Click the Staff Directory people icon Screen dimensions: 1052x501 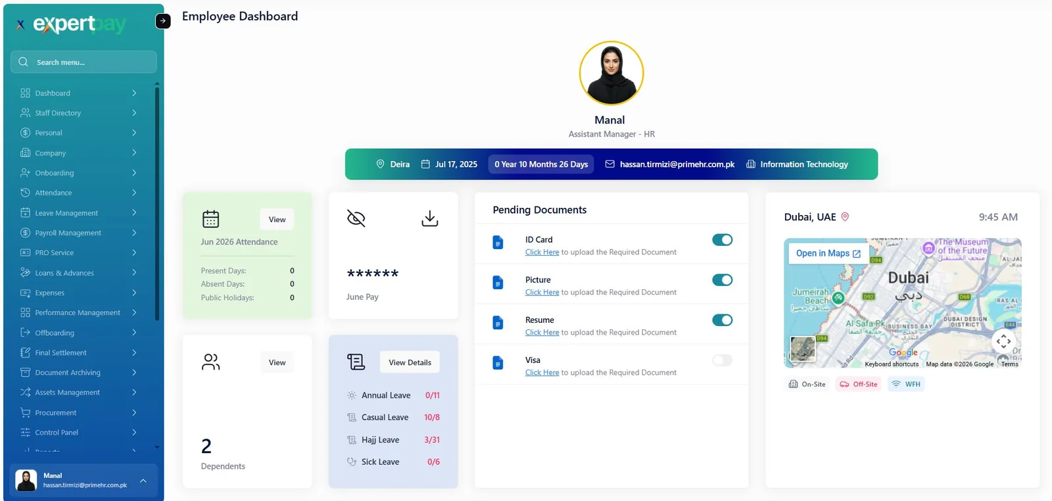[25, 112]
